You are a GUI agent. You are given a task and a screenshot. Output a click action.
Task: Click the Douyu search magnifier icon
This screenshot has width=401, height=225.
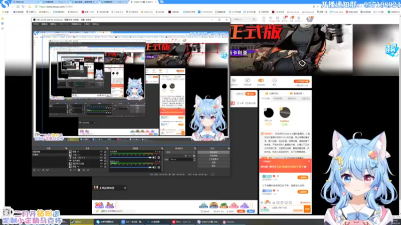(x=254, y=19)
